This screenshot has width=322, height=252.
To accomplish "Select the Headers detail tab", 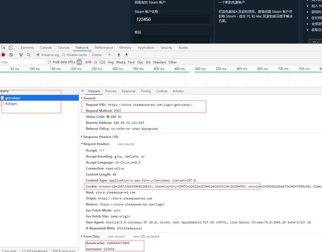I will 94,91.
